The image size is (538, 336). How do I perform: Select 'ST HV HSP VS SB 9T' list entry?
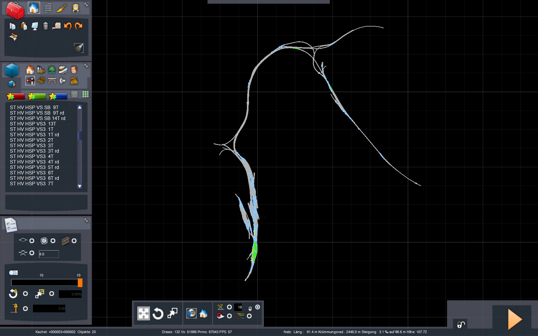coord(34,108)
